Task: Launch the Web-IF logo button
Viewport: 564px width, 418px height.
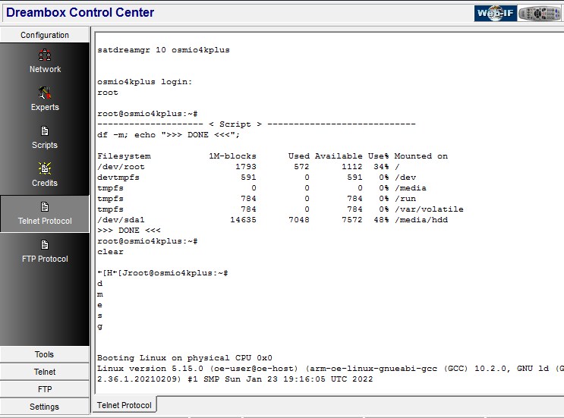Action: tap(495, 14)
